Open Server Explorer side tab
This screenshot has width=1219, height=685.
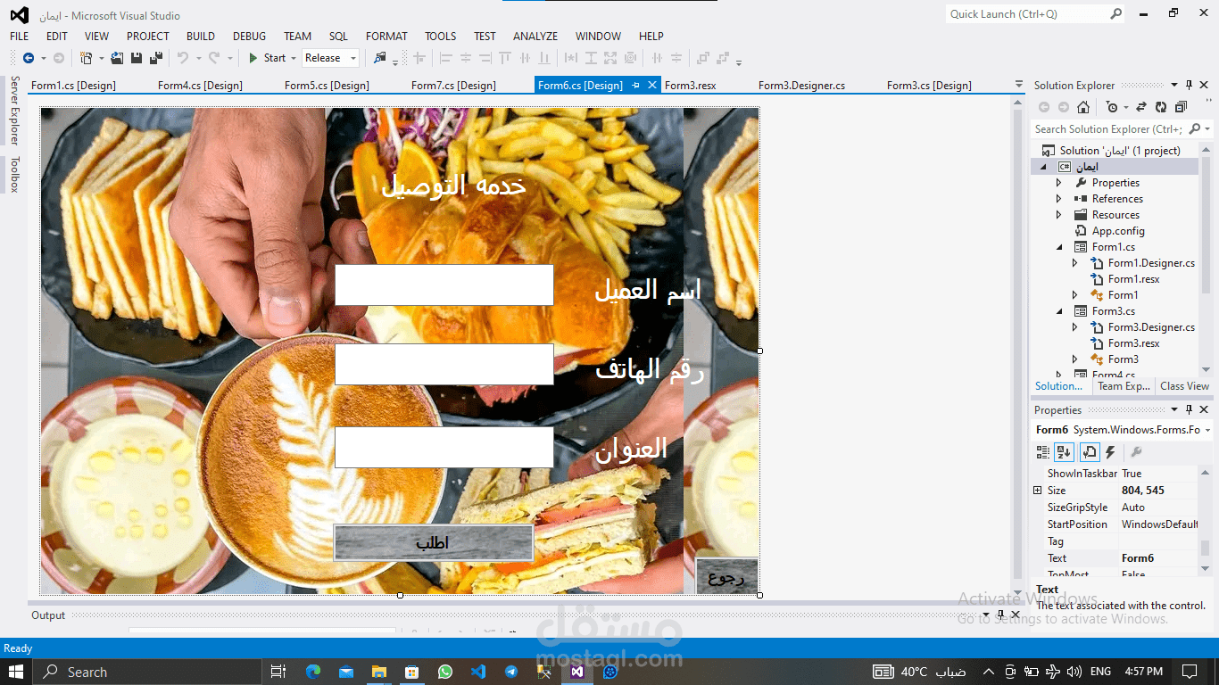coord(14,111)
